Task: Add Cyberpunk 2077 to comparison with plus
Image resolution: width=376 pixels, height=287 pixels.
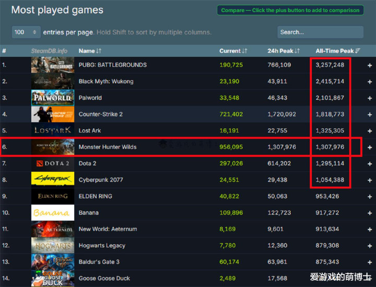Action: (x=370, y=180)
